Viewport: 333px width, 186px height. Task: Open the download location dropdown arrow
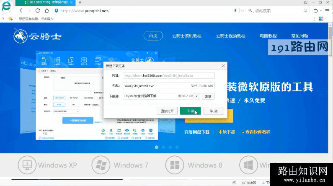197,96
